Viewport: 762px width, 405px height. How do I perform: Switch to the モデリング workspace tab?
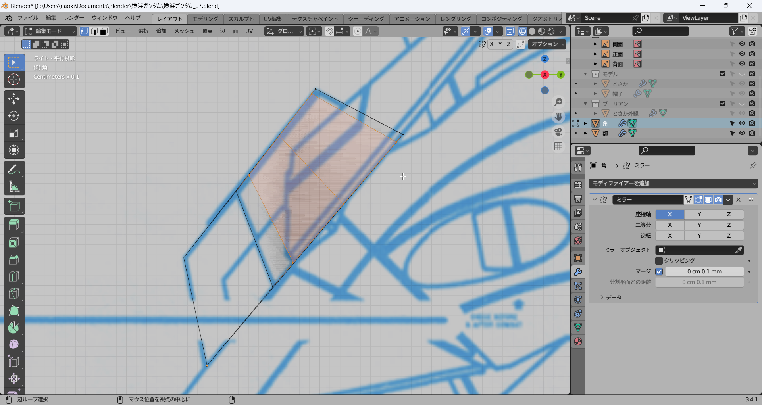click(x=205, y=19)
